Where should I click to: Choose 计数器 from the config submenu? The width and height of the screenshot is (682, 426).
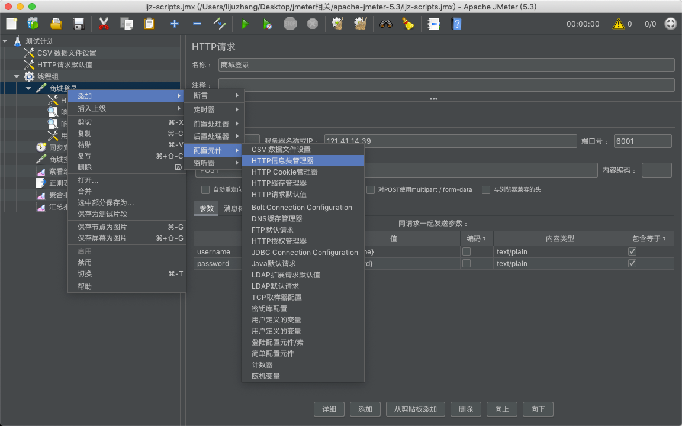point(303,364)
